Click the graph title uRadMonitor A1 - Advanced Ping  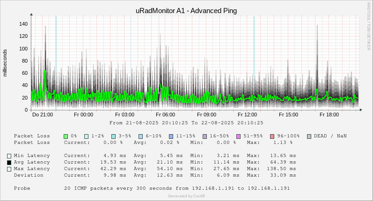[186, 11]
